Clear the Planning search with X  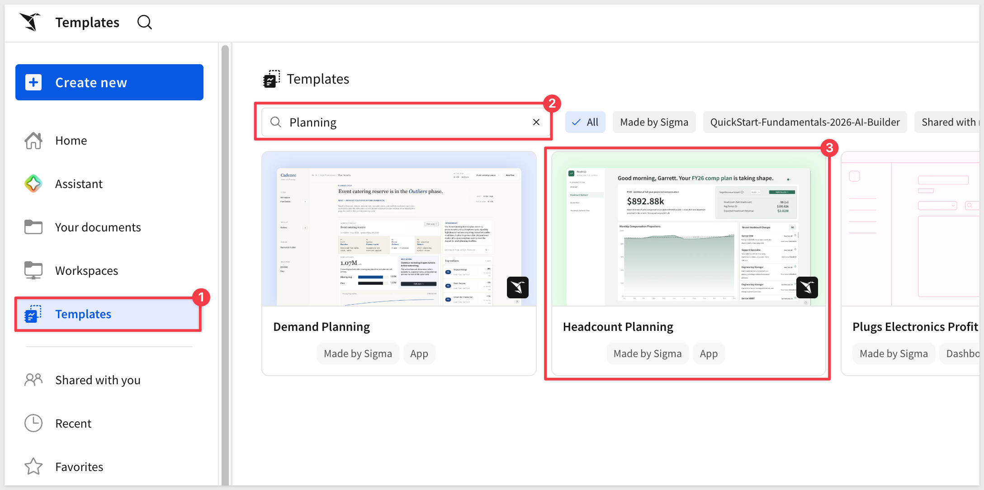tap(536, 122)
